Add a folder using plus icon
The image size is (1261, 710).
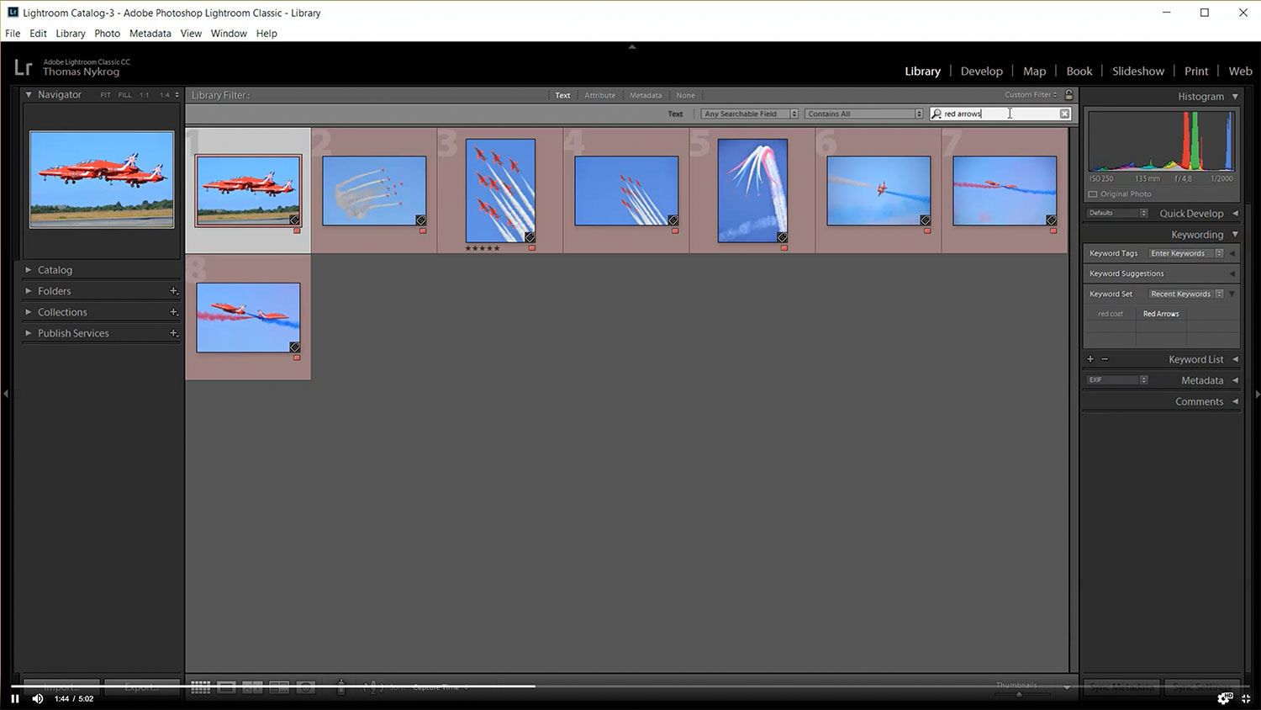tap(174, 291)
